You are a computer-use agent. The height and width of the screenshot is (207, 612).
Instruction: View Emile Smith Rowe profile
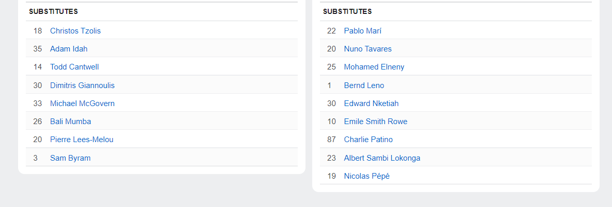coord(376,122)
